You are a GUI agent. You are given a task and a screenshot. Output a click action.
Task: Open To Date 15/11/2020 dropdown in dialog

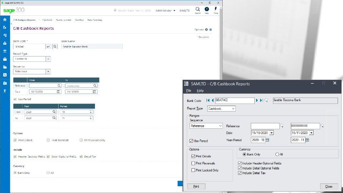[x=311, y=133]
